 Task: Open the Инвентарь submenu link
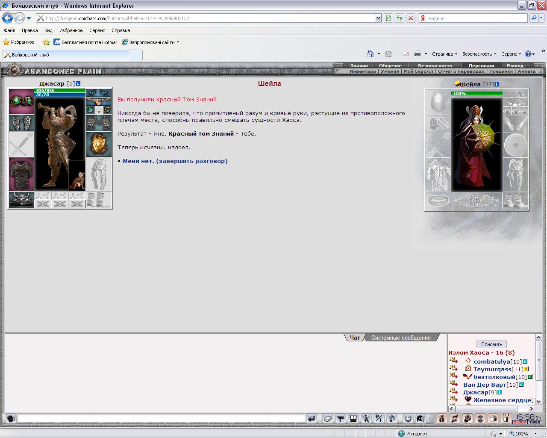[x=362, y=71]
